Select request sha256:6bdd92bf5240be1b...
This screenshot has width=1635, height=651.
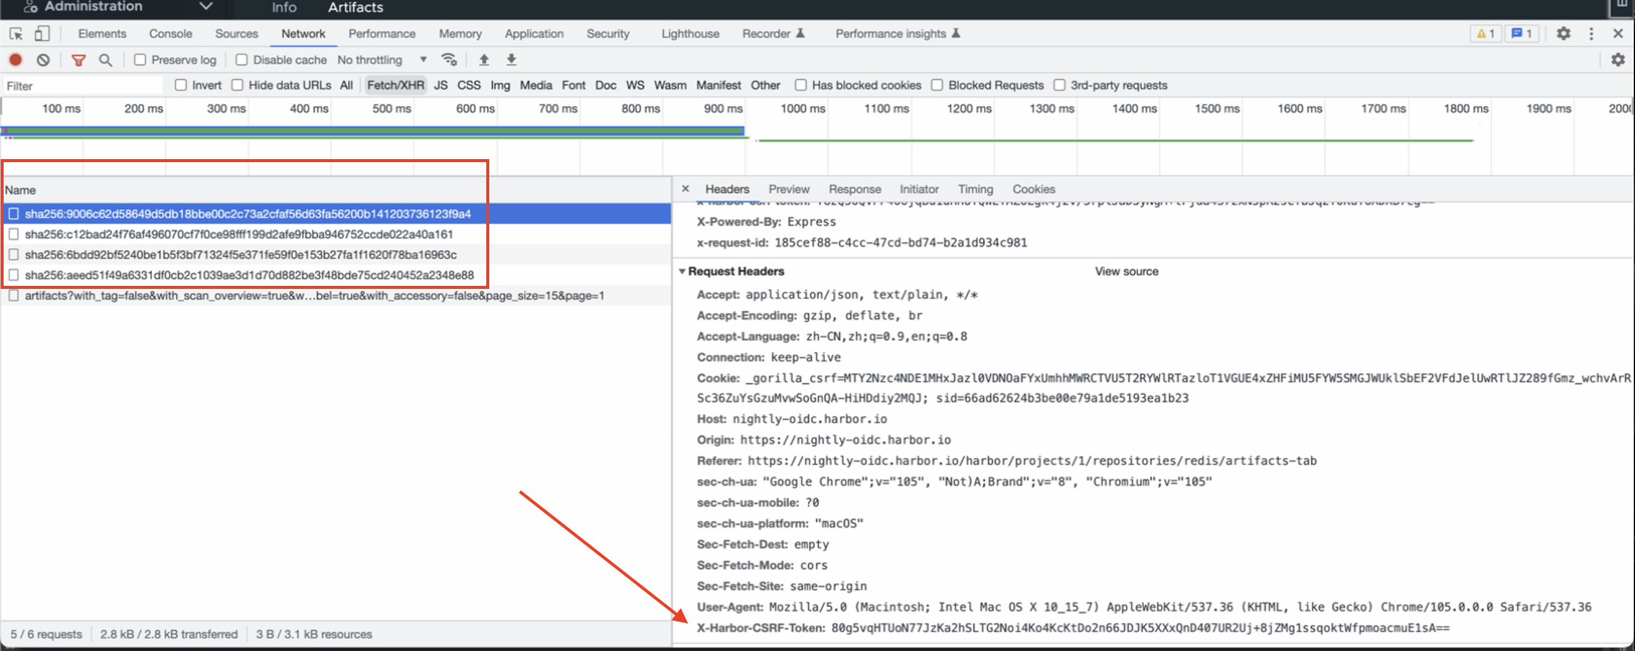[x=335, y=254]
